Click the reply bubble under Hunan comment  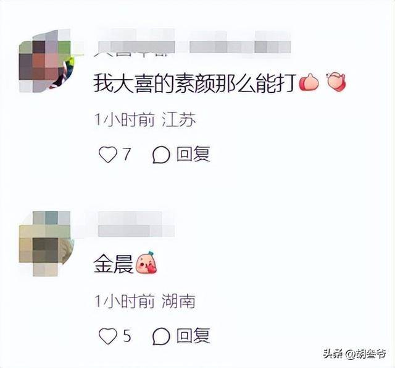(x=161, y=336)
